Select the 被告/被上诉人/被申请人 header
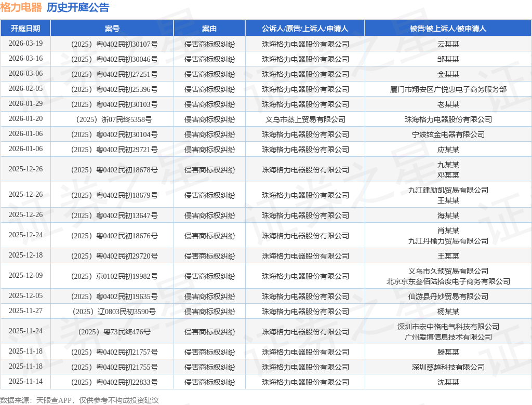 pos(448,29)
